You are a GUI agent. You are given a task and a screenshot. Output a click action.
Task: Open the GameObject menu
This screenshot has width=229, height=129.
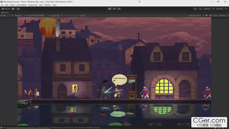click(21, 5)
